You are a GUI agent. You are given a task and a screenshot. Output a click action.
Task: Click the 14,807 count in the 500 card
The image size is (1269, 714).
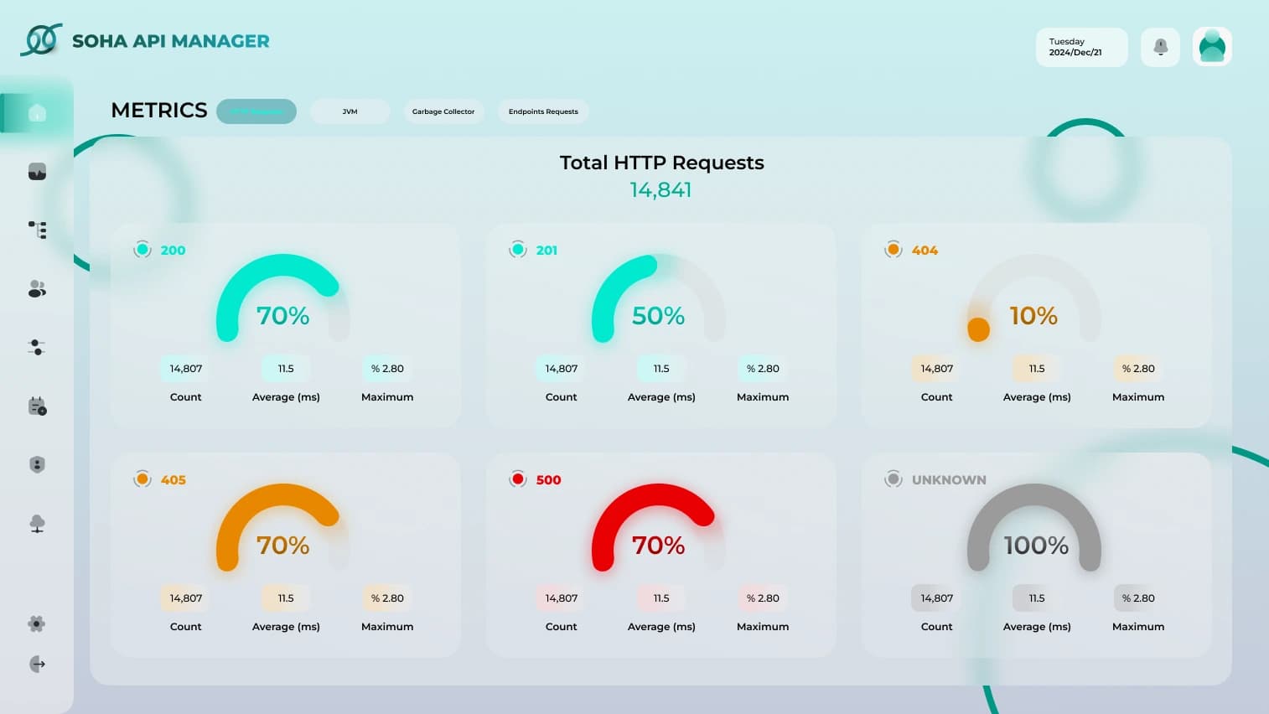(x=562, y=598)
